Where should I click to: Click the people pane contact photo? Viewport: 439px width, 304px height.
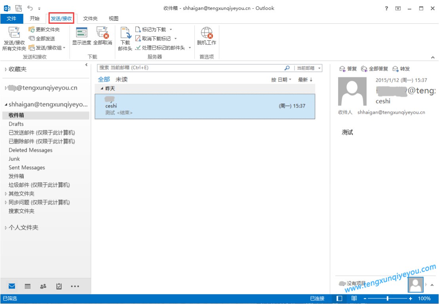click(x=416, y=284)
